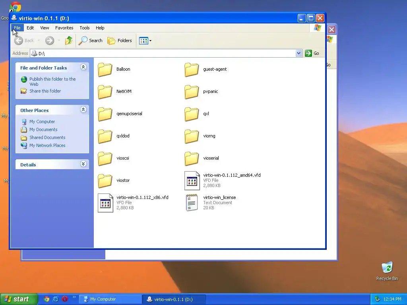This screenshot has height=305, width=407.
Task: Click virtio-win-0.1.1 (D:) taskbar button
Action: 174,299
